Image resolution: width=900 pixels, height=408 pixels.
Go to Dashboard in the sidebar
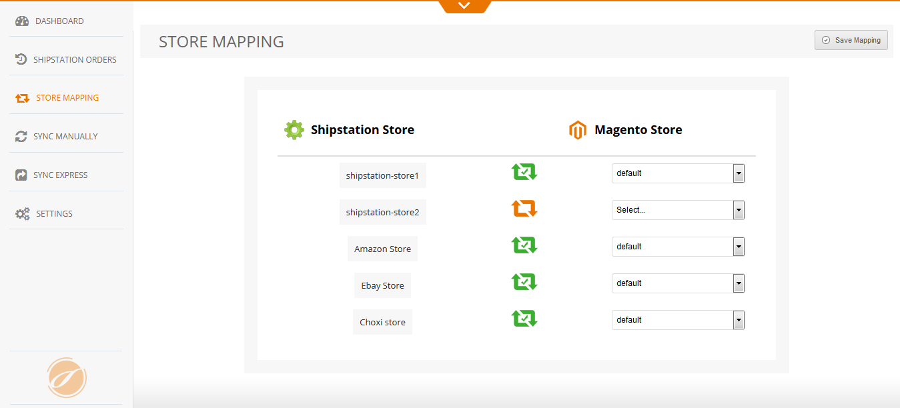tap(59, 21)
